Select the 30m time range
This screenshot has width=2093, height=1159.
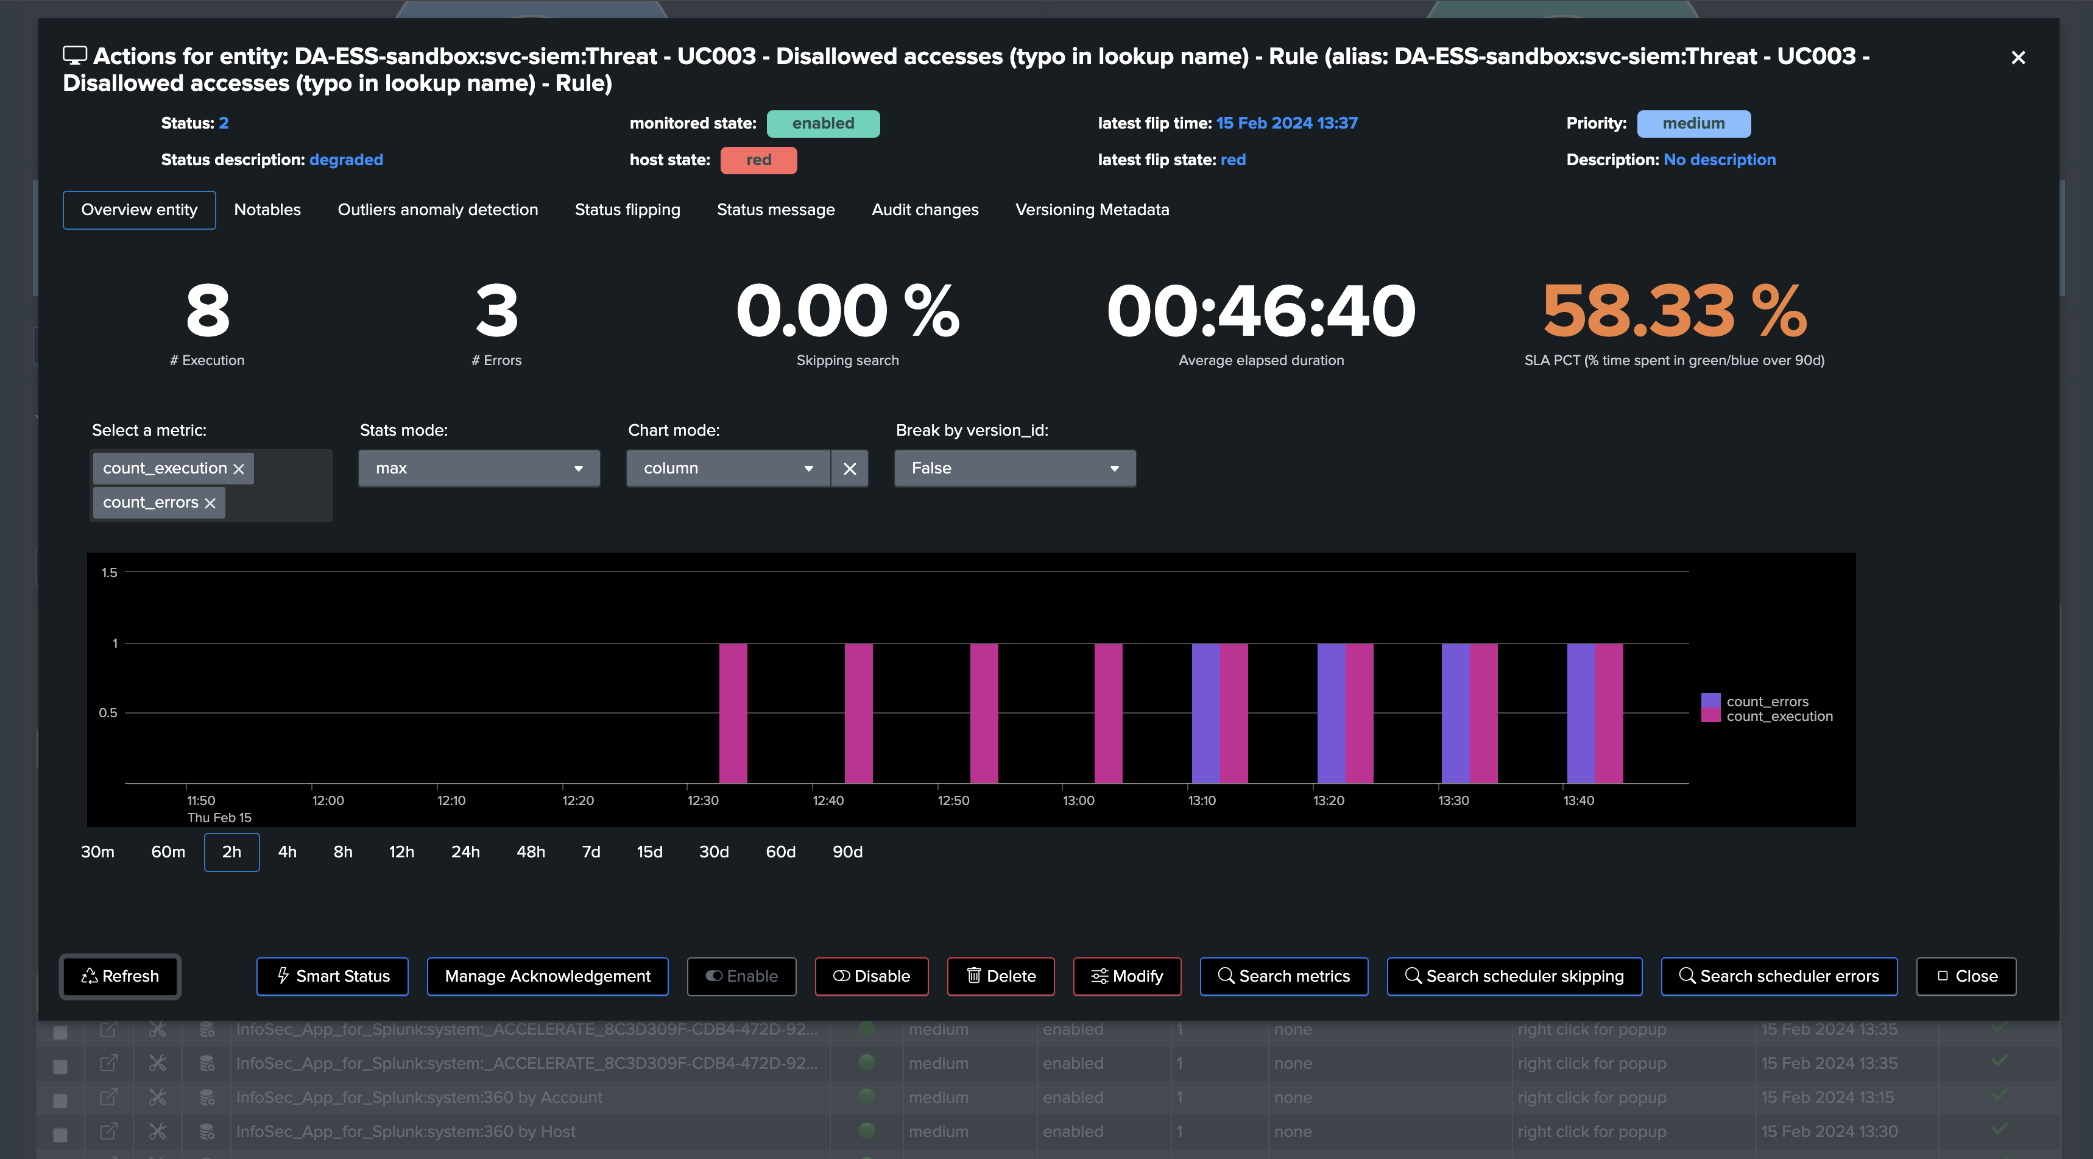[x=97, y=852]
